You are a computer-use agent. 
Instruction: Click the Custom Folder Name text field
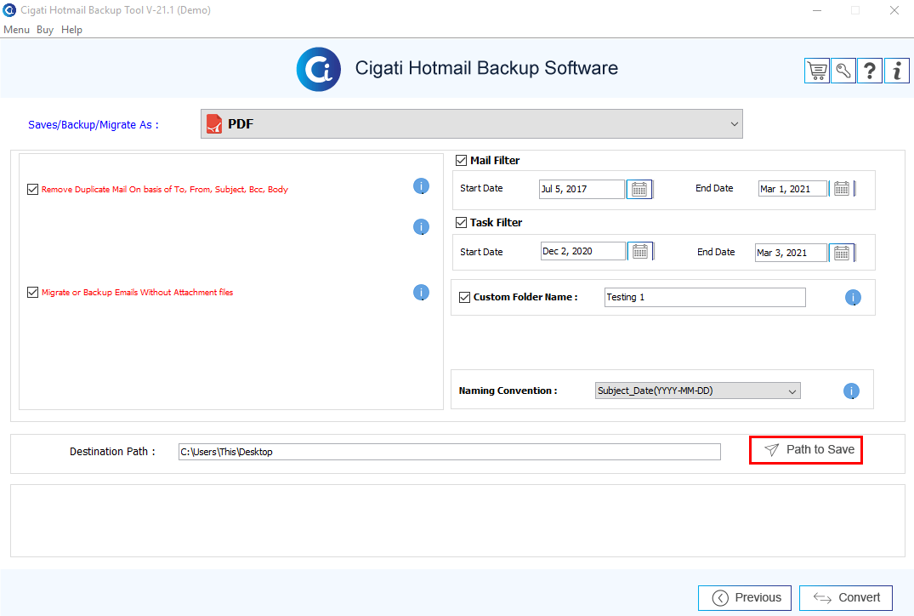point(705,298)
